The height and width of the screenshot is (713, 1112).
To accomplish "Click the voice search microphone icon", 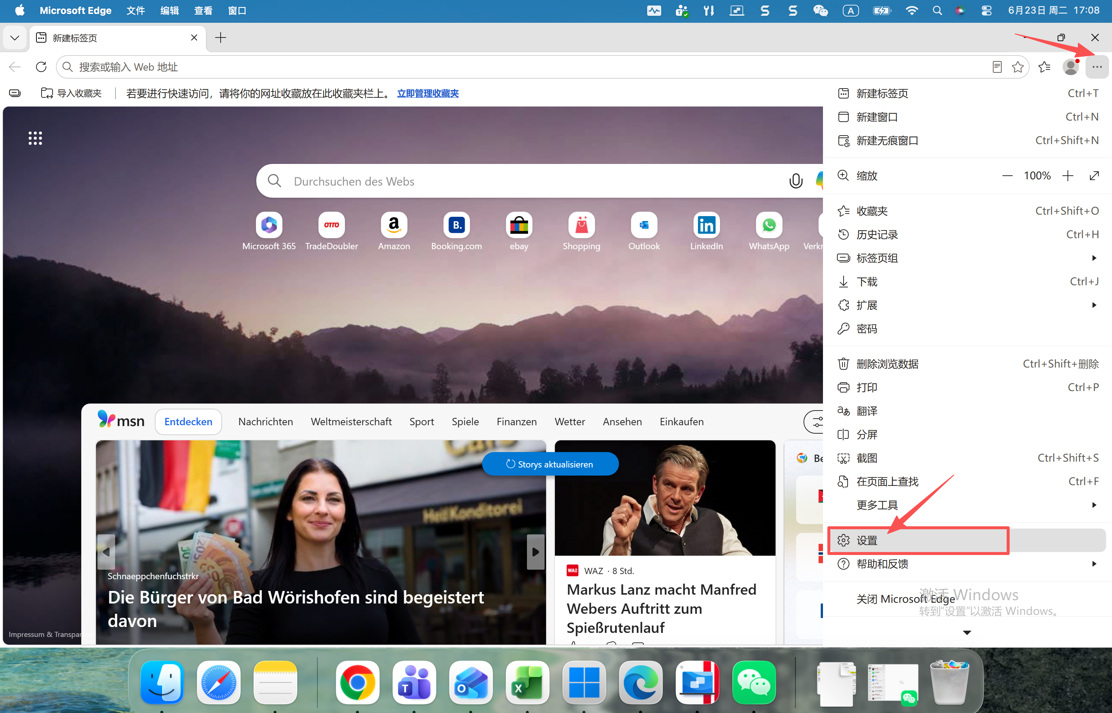I will pos(796,181).
